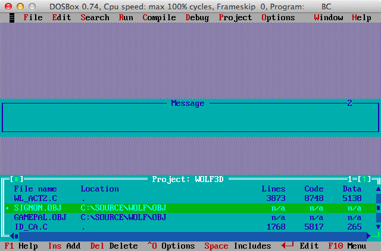Minimize the DOSBox window with yellow button
Screen dimensions: 381x251
click(20, 7)
